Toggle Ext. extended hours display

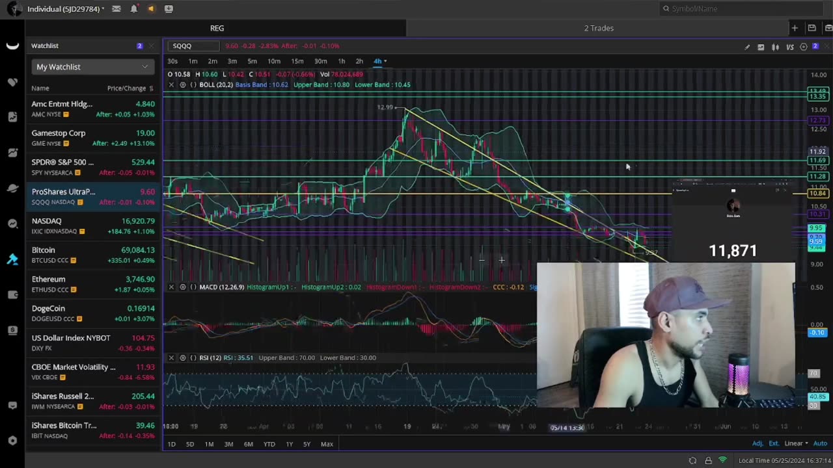pos(774,444)
